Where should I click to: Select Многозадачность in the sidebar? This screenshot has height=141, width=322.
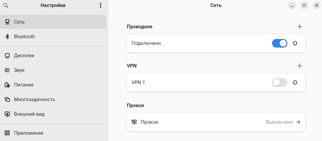pyautogui.click(x=34, y=99)
